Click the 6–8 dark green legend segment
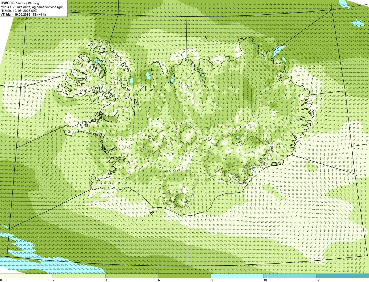The width and height of the screenshot is (369, 282). tap(185, 276)
